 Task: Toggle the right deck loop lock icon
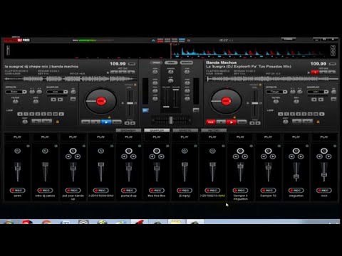click(x=318, y=122)
